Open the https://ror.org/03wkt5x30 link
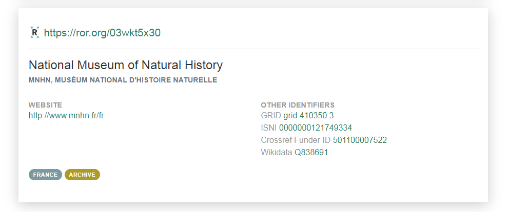Image resolution: width=508 pixels, height=212 pixels. [x=102, y=33]
